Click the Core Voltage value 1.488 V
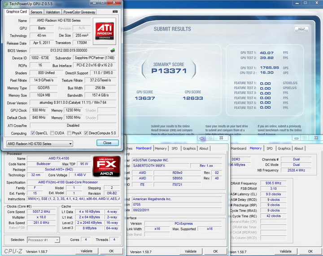The height and width of the screenshot is (256, 323). [x=80, y=175]
